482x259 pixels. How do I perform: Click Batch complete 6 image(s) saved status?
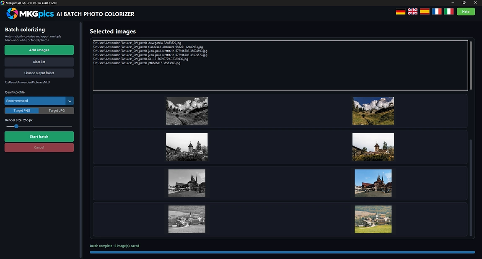[114, 246]
